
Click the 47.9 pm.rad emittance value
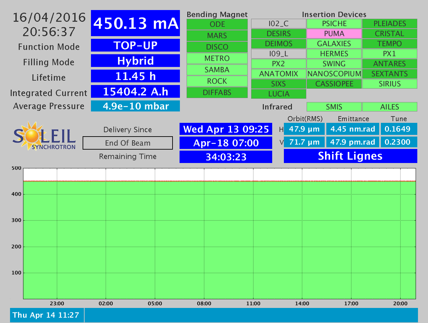click(353, 142)
